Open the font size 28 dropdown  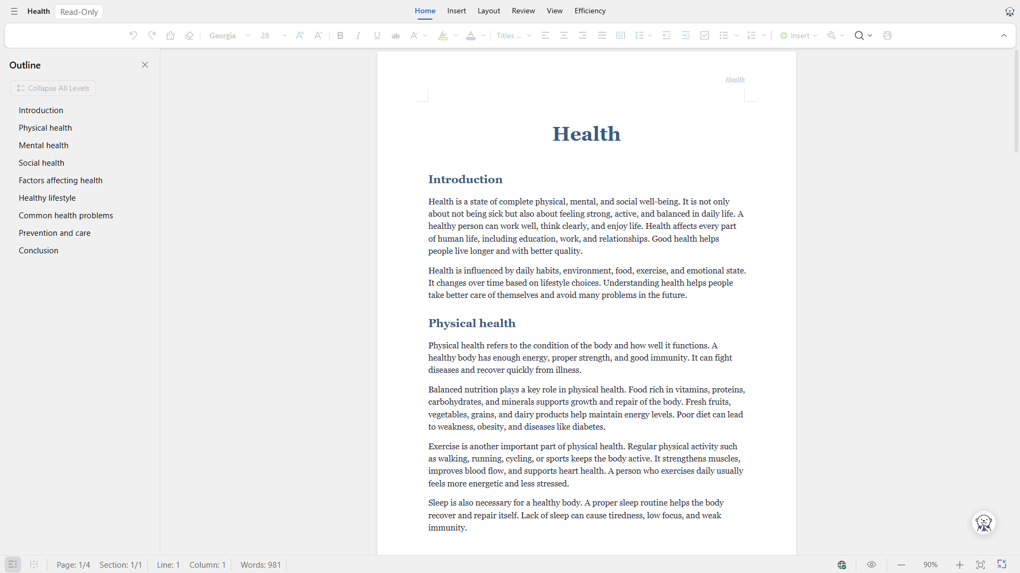pos(273,36)
